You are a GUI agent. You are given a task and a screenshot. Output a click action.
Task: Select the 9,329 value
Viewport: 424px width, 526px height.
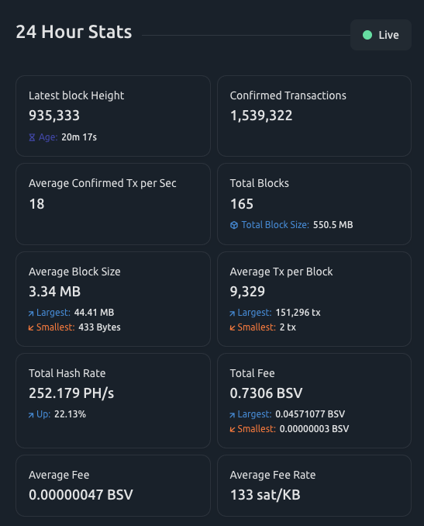[x=247, y=292]
